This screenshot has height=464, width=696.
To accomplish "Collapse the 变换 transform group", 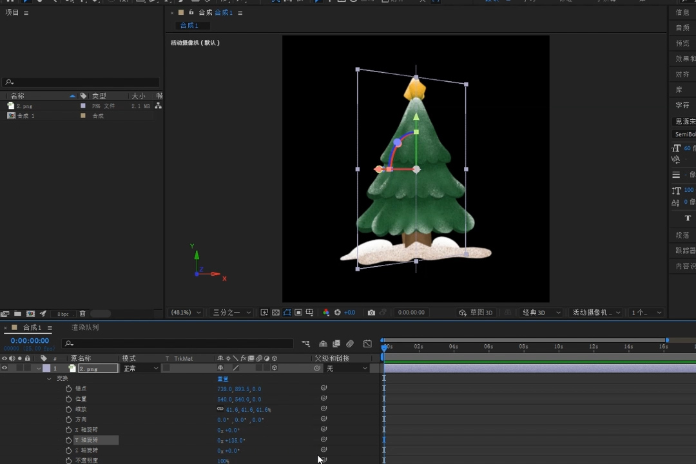I will click(x=49, y=379).
